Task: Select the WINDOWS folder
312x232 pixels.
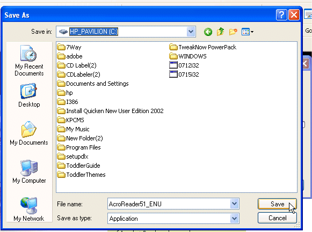Action: (x=188, y=56)
